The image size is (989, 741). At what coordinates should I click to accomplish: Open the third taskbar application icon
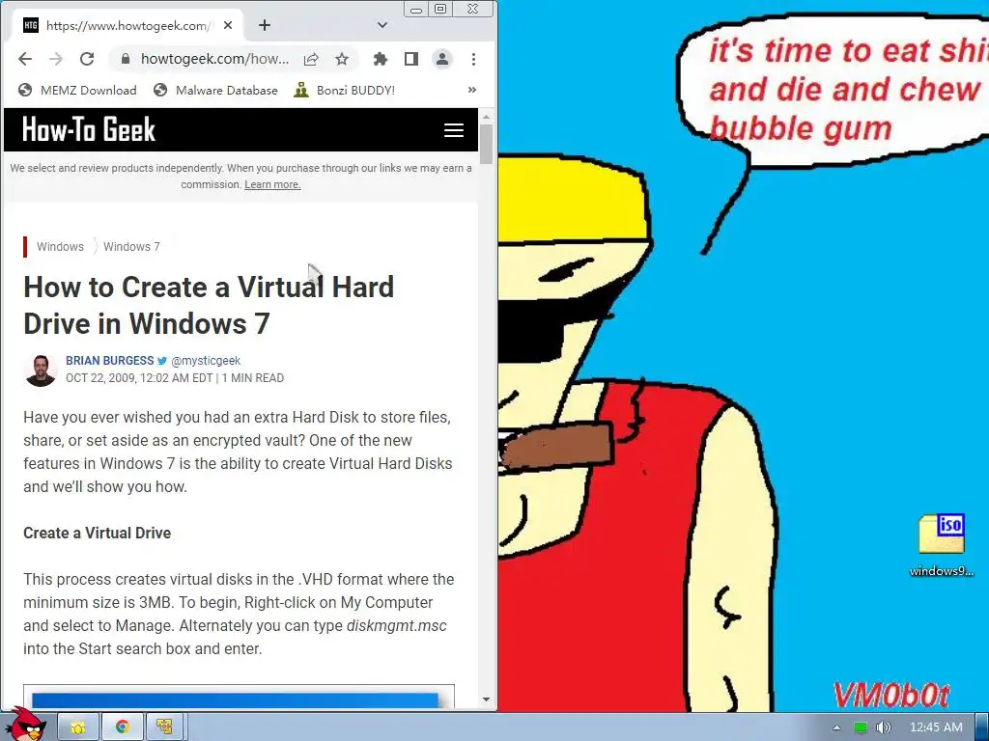[165, 727]
